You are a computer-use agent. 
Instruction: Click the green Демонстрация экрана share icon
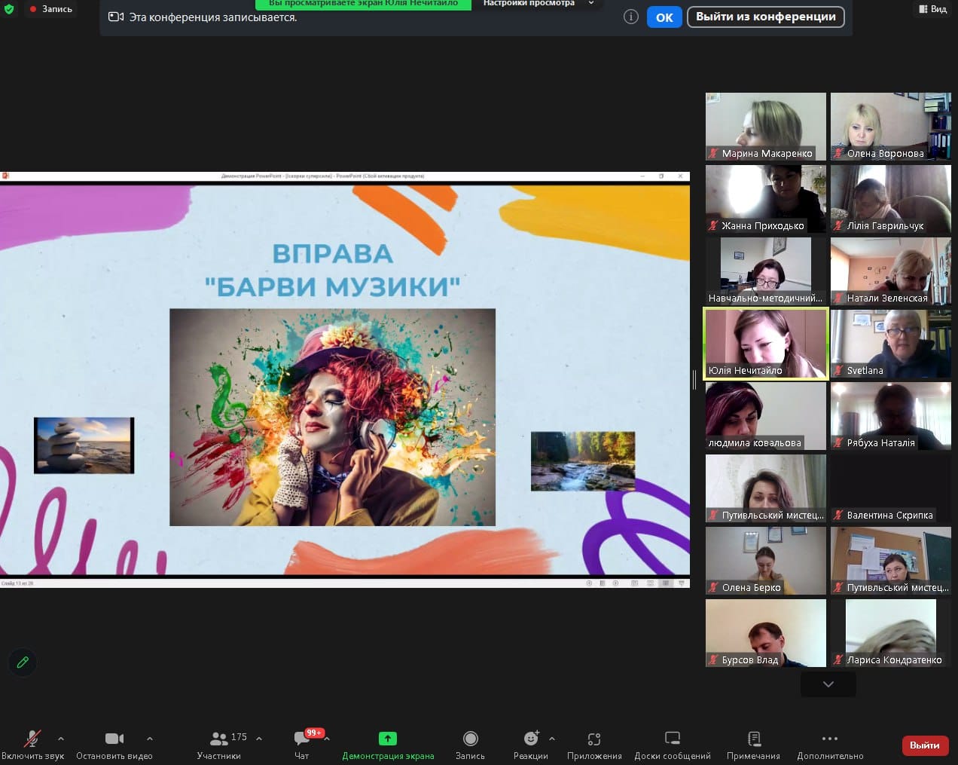(387, 739)
